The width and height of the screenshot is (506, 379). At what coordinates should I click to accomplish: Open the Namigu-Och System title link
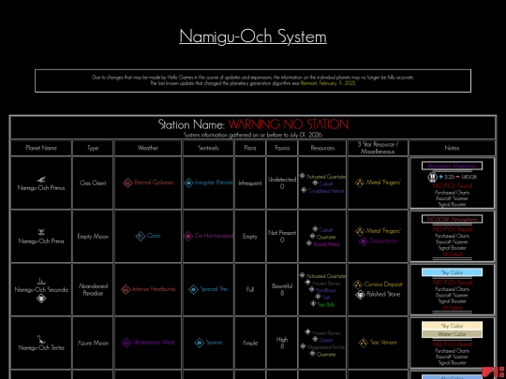253,36
